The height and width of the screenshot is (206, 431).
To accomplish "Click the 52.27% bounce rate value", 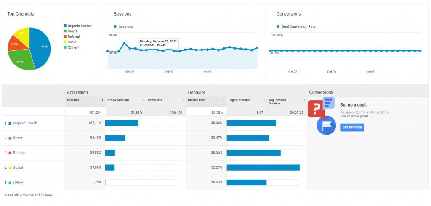I will [217, 167].
